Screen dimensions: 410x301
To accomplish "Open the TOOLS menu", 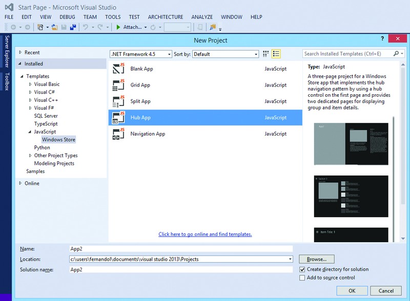I will click(x=113, y=17).
